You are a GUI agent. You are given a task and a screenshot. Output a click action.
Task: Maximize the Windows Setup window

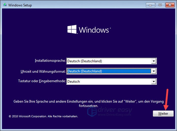click(x=160, y=5)
